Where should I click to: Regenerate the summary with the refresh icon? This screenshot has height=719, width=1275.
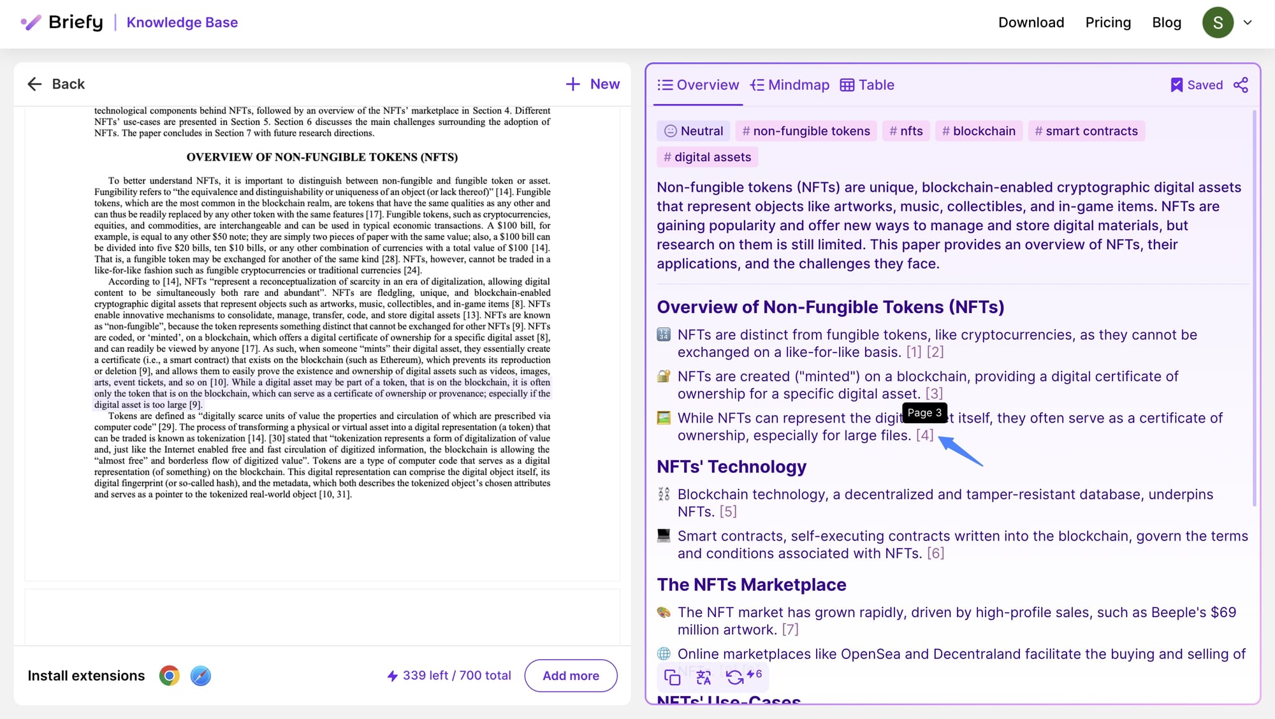tap(735, 677)
